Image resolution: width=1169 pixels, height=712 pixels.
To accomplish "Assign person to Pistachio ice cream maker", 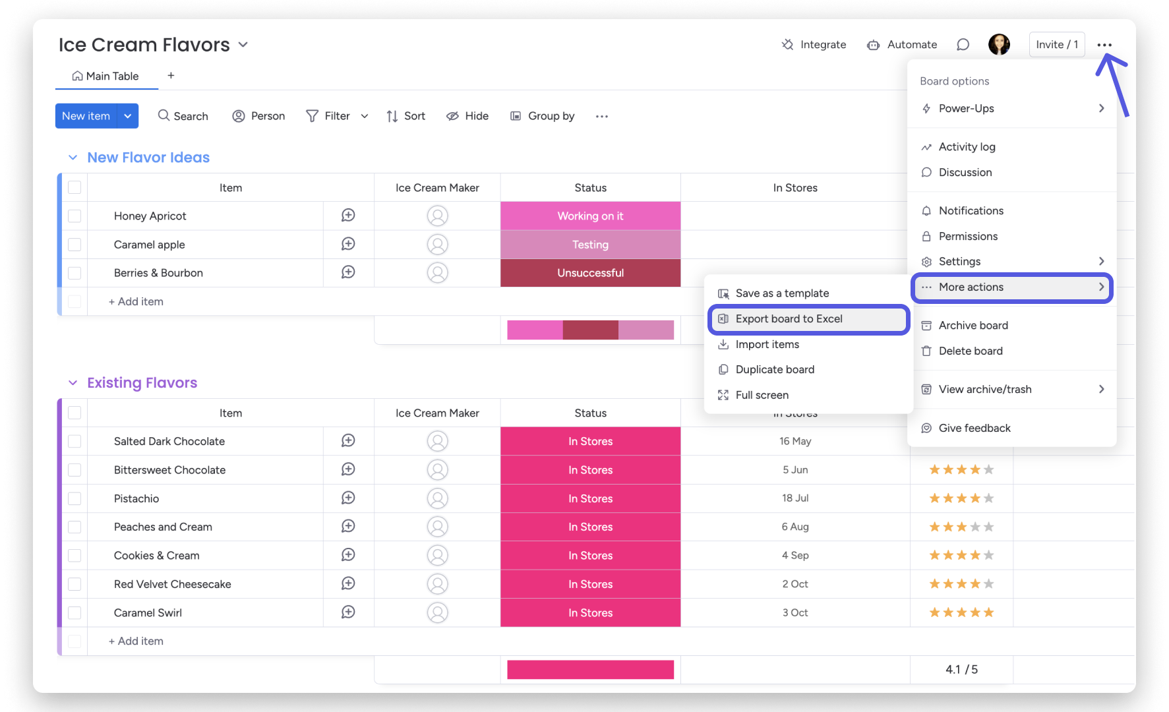I will pos(437,498).
